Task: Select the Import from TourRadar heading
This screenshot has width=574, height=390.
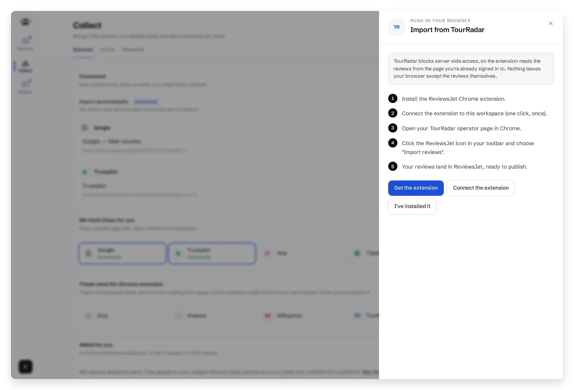Action: 447,30
